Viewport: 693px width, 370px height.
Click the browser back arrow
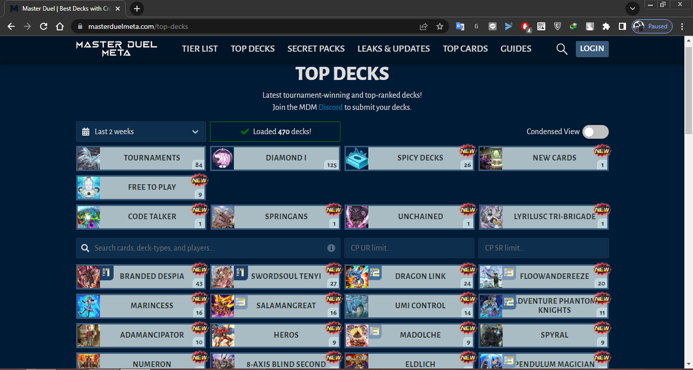pyautogui.click(x=11, y=26)
